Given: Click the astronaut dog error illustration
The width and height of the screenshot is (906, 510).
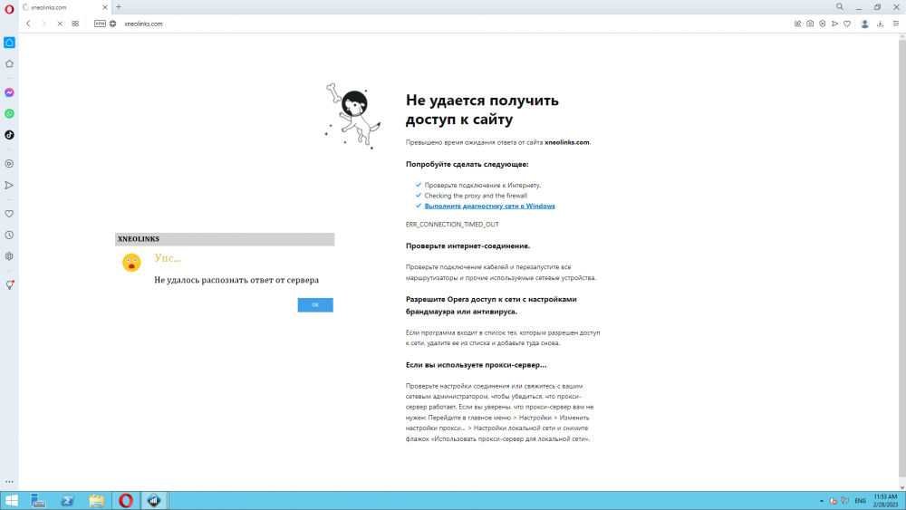Looking at the screenshot, I should [x=352, y=116].
